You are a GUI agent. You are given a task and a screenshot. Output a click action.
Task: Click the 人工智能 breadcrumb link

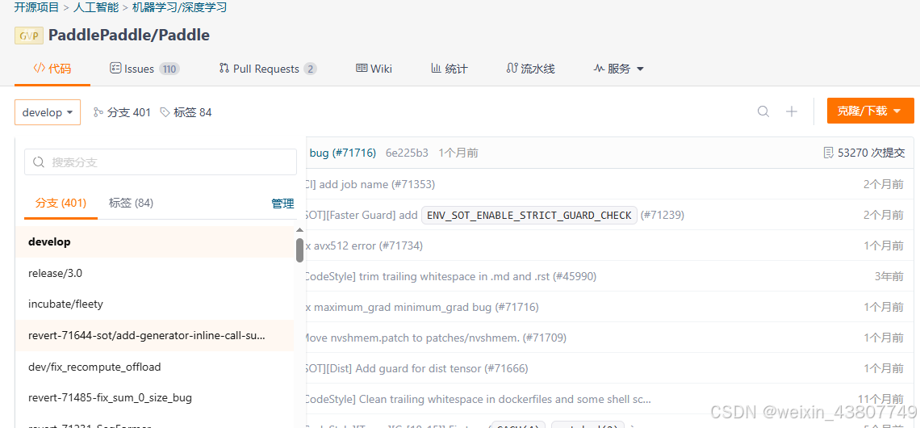pyautogui.click(x=96, y=8)
